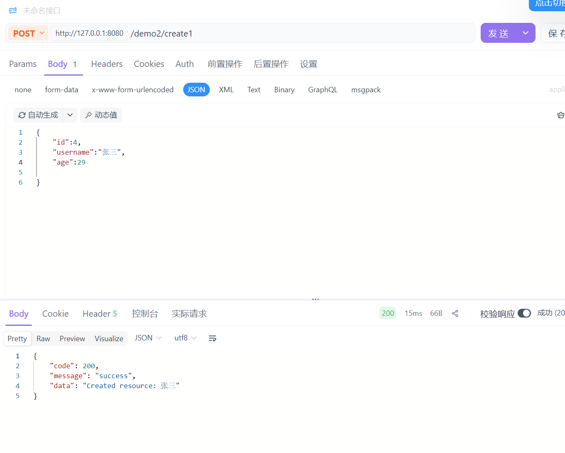Open the 后置操作 tab
565x453 pixels.
(x=271, y=64)
